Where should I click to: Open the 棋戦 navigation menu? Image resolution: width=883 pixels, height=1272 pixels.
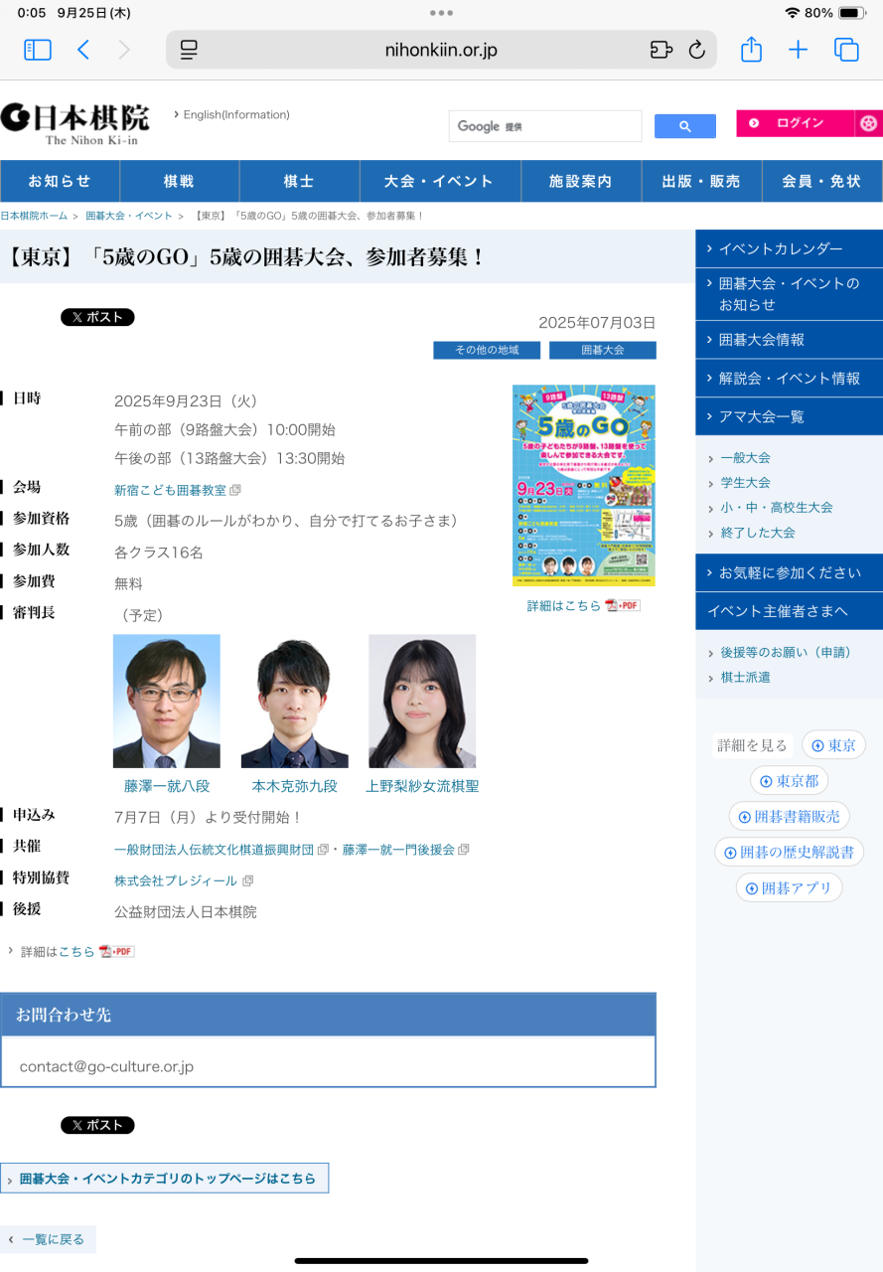click(x=179, y=181)
